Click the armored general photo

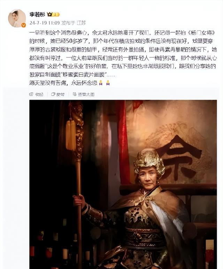pyautogui.click(x=123, y=184)
